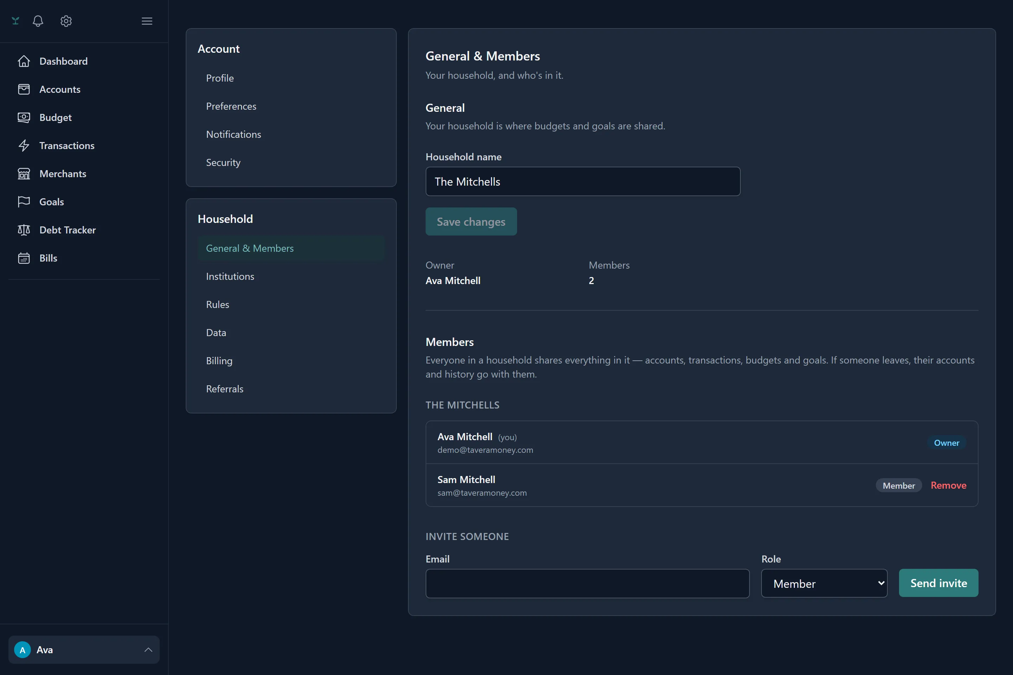
Task: Open the notifications bell icon
Action: click(38, 21)
